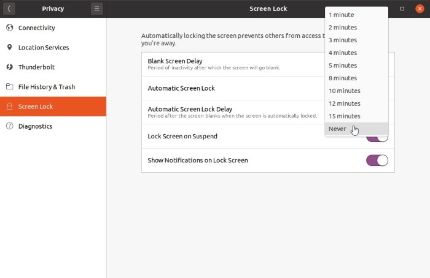
Task: Choose 5 minutes from the delay list
Action: [x=356, y=66]
